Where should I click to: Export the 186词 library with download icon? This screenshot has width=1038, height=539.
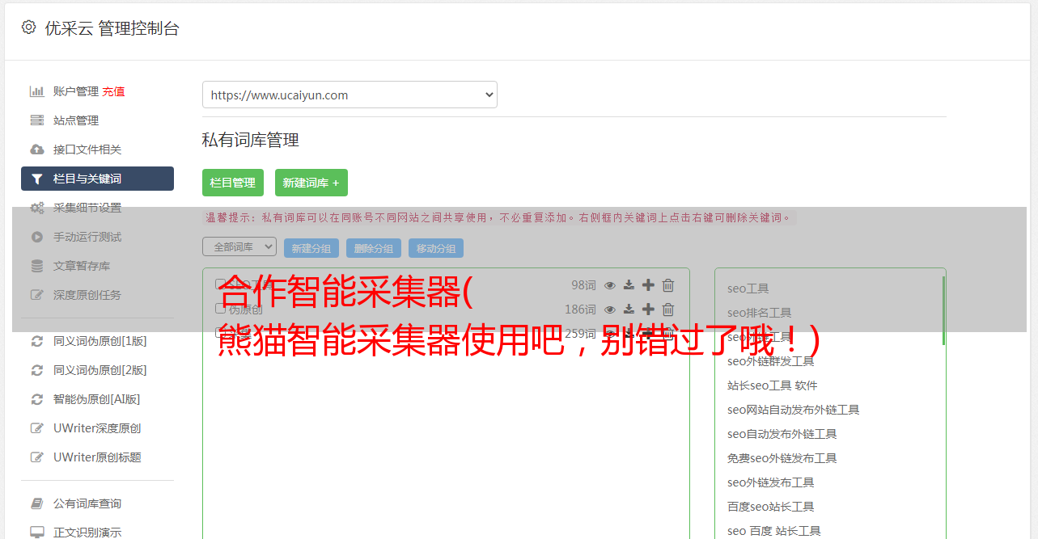point(629,310)
